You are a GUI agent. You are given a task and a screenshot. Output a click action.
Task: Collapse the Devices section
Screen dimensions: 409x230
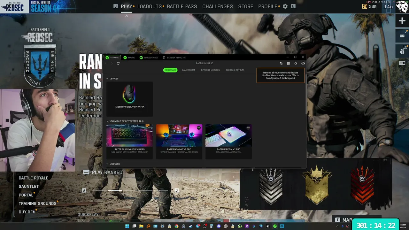pos(107,79)
